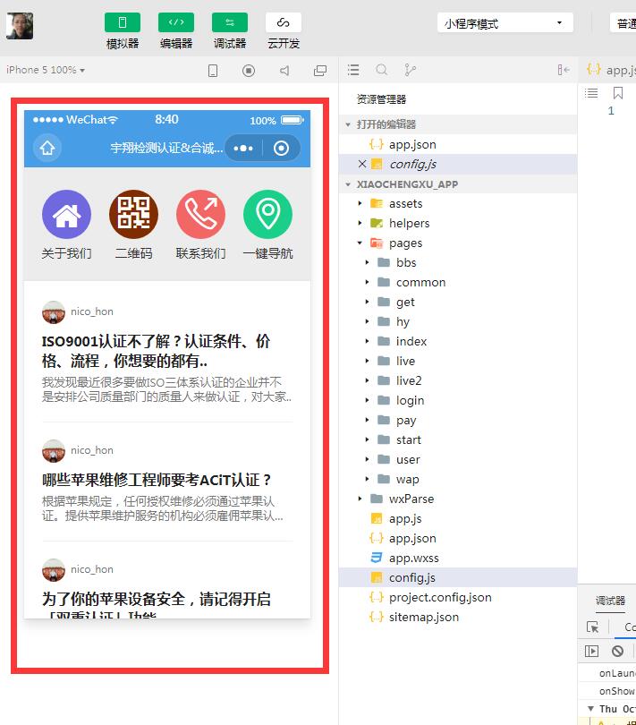
Task: Select app.wxss in the file tree
Action: 413,558
